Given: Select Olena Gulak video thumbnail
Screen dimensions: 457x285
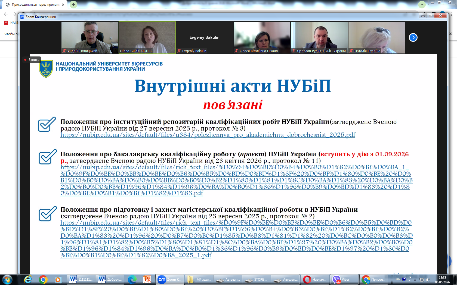Looking at the screenshot, I should click(x=147, y=37).
